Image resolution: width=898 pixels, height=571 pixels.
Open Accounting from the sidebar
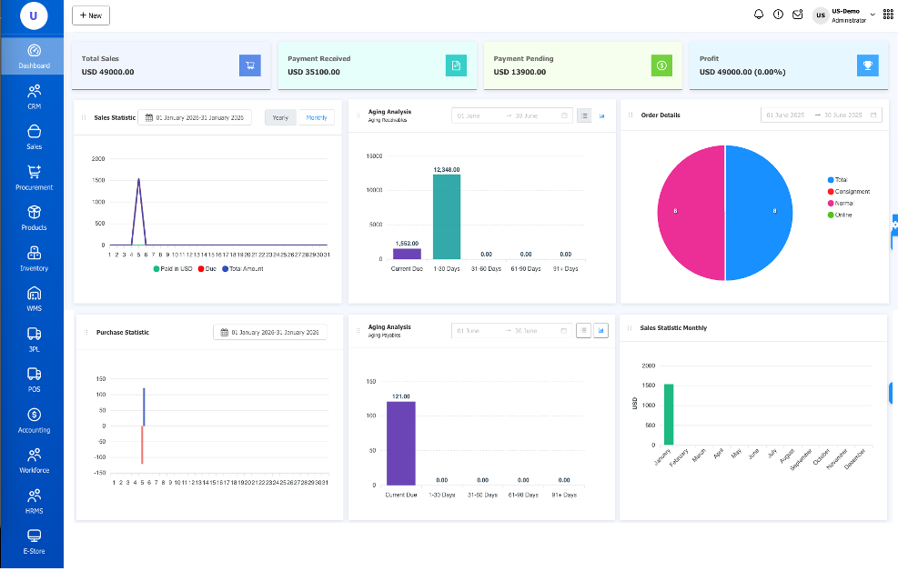(34, 421)
